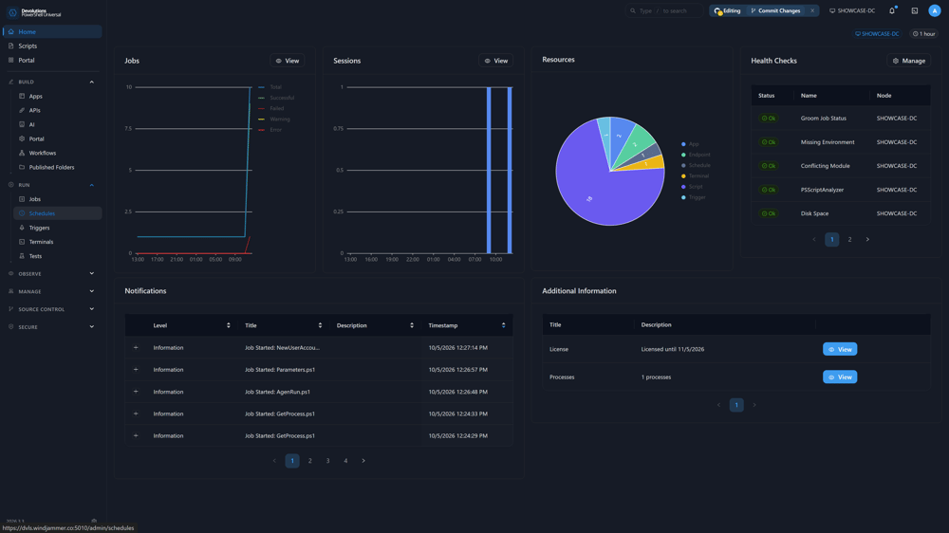Open Apps under Build
Viewport: 949px width, 533px height.
tap(58, 96)
